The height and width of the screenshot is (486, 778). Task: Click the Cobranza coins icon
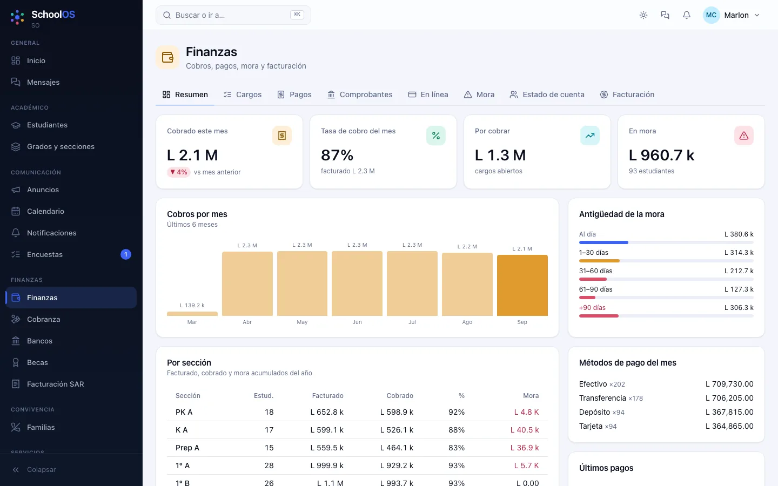[x=16, y=319]
